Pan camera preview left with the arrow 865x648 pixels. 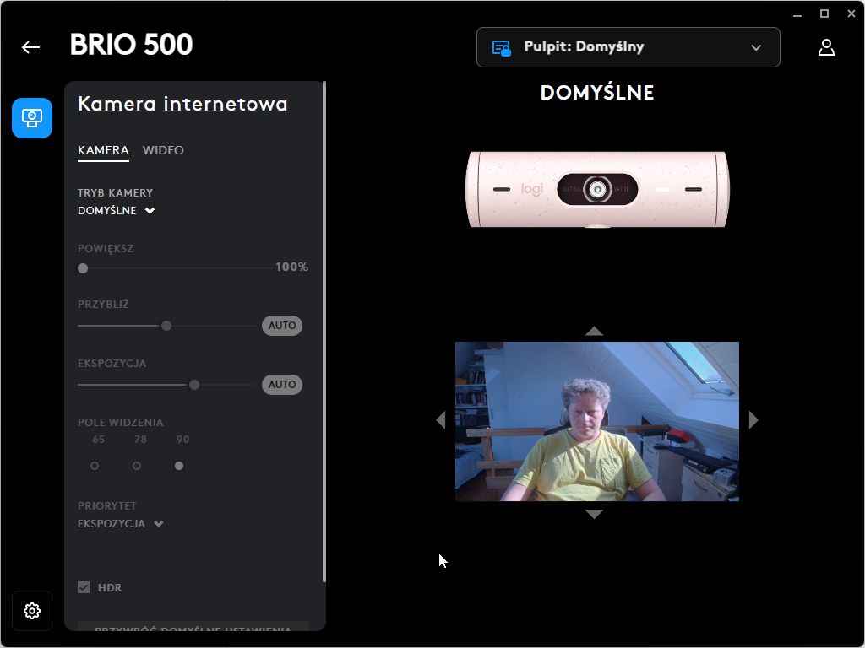point(440,420)
